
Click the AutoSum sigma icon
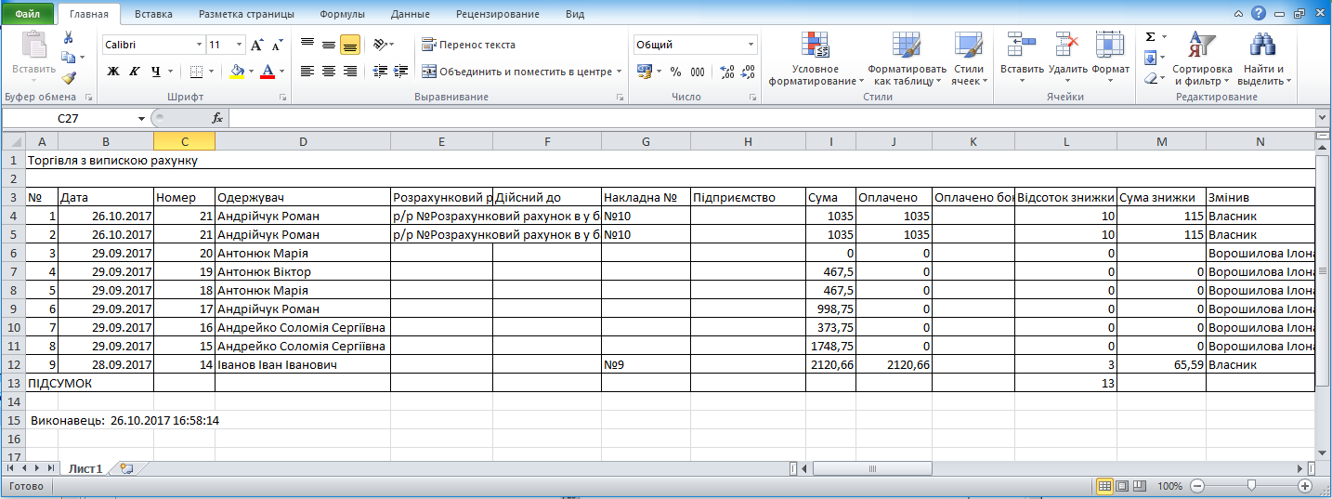tap(1151, 37)
